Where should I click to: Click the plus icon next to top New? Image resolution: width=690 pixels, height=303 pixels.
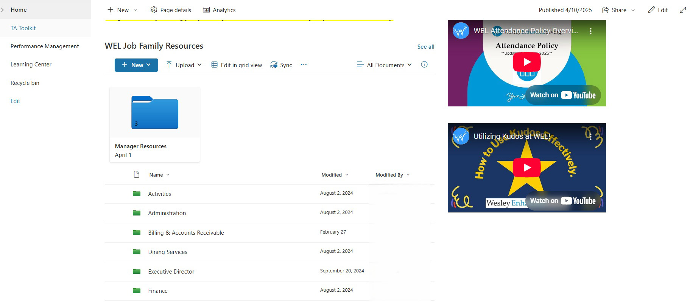coord(111,10)
